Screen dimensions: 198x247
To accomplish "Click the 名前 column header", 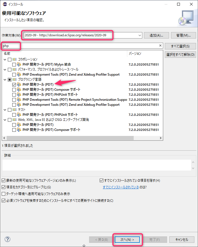I will (x=64, y=54).
